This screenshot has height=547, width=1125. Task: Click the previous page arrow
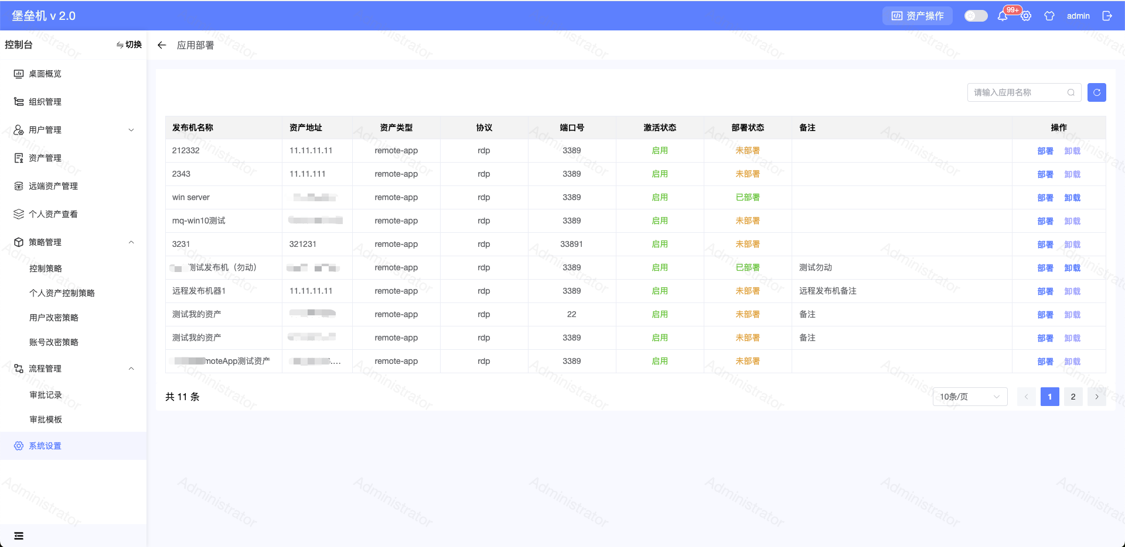click(1027, 397)
